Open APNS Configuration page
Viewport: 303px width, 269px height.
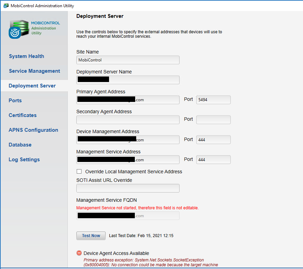pos(33,130)
